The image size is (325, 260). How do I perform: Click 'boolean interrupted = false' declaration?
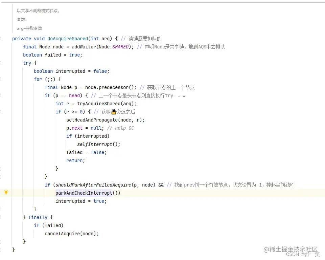[x=71, y=71]
